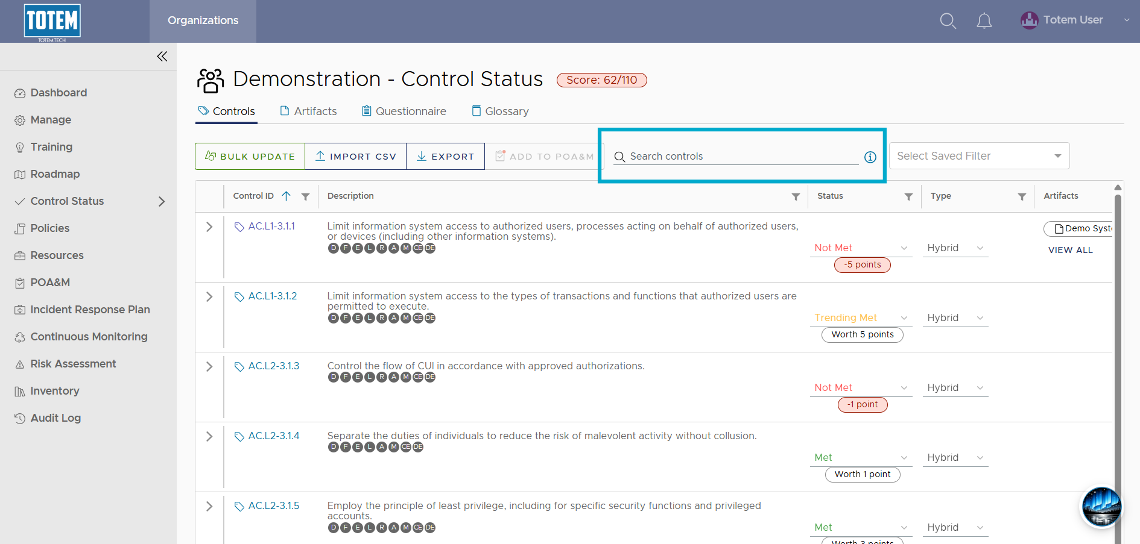
Task: Switch to the Questionnaire tab
Action: coord(404,111)
